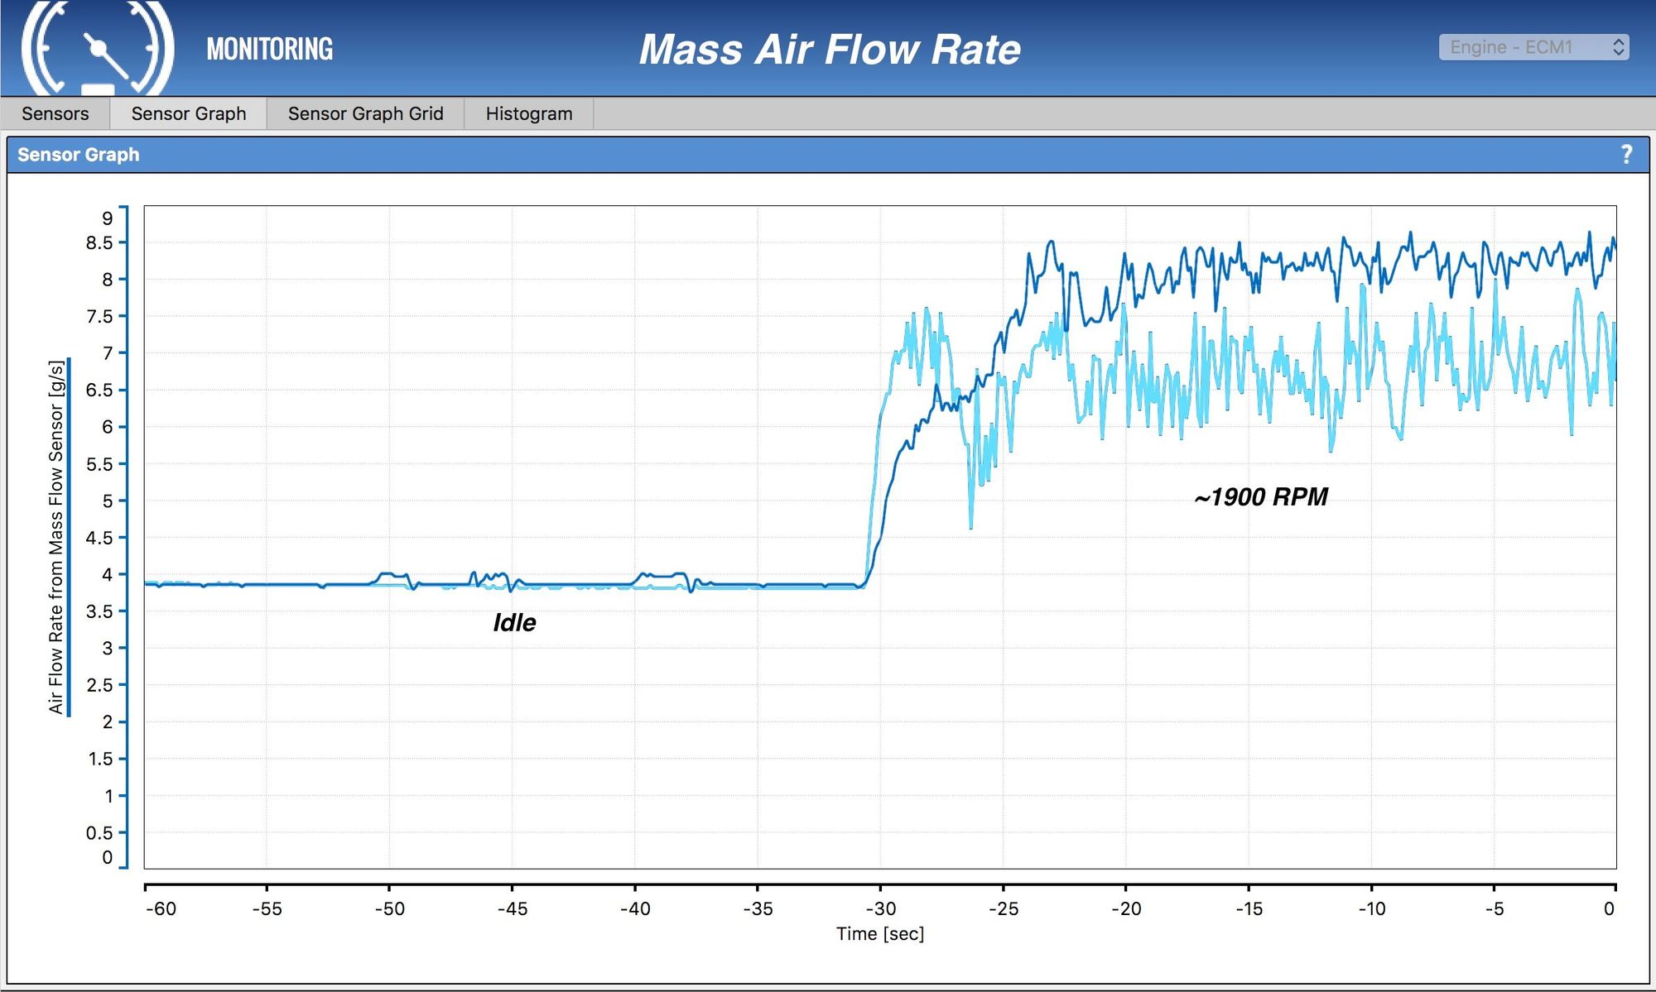This screenshot has width=1656, height=992.
Task: Click the 8.5 y-axis tick label
Action: pyautogui.click(x=99, y=242)
